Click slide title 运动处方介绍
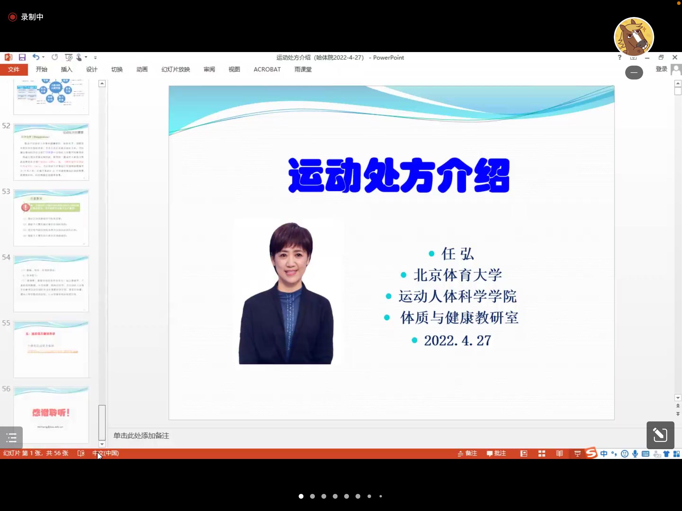Image resolution: width=682 pixels, height=511 pixels. [399, 175]
